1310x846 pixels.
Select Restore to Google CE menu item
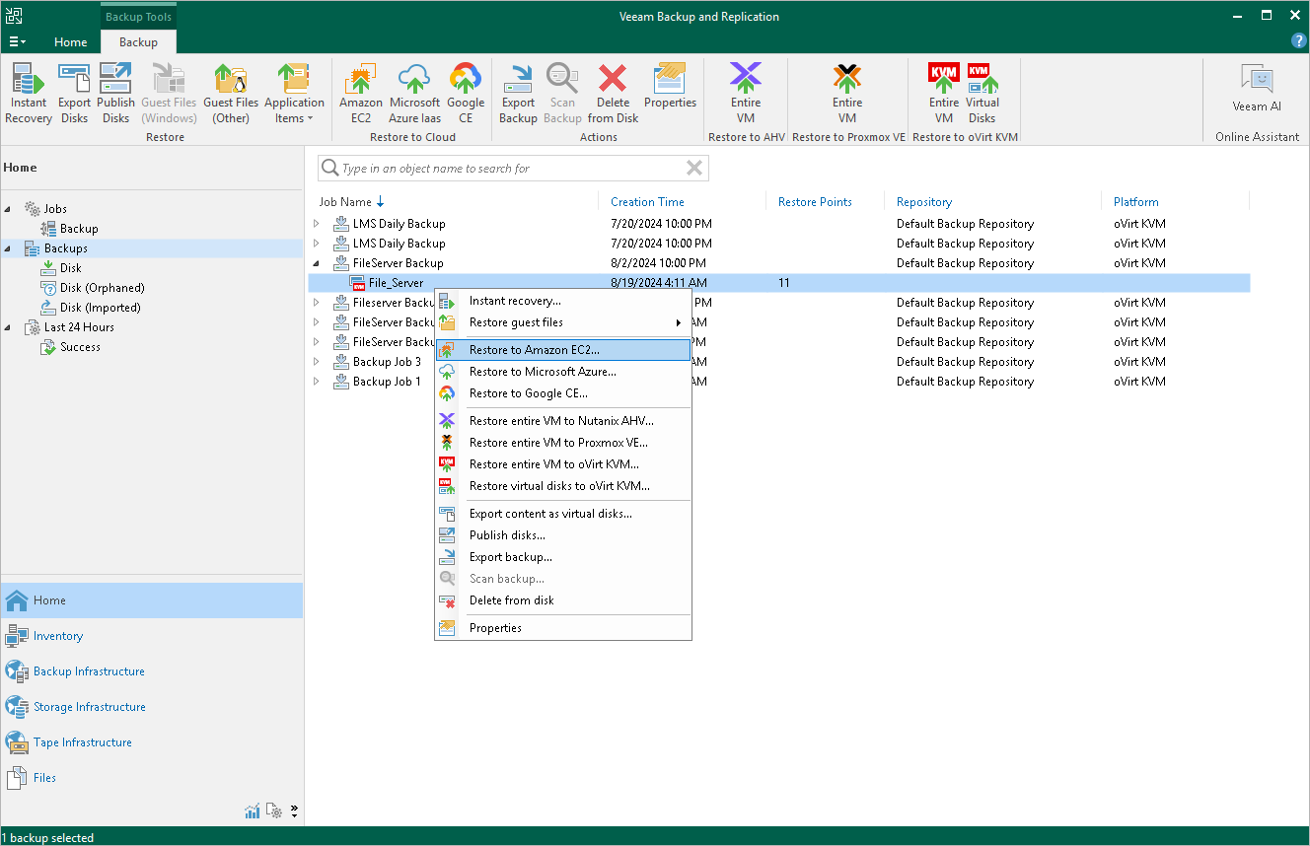click(x=563, y=393)
